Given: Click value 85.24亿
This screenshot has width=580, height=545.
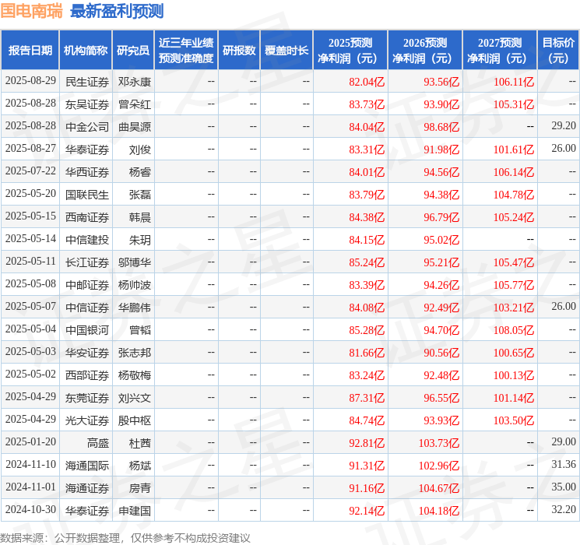Looking at the screenshot, I should tap(367, 262).
